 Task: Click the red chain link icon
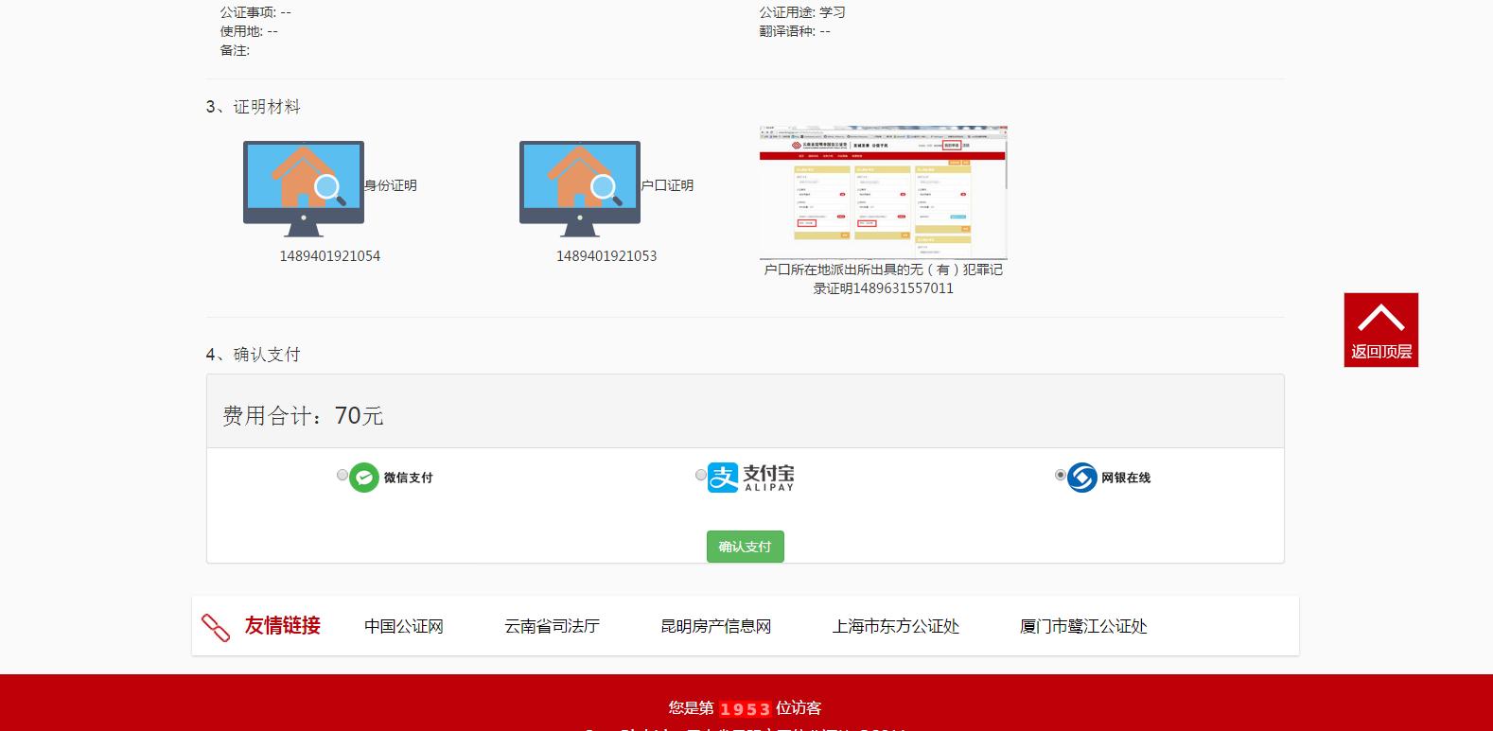point(216,627)
